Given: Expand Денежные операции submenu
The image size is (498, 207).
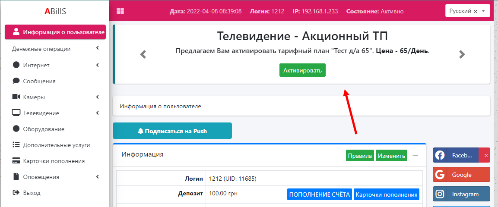Looking at the screenshot, I should [55, 49].
